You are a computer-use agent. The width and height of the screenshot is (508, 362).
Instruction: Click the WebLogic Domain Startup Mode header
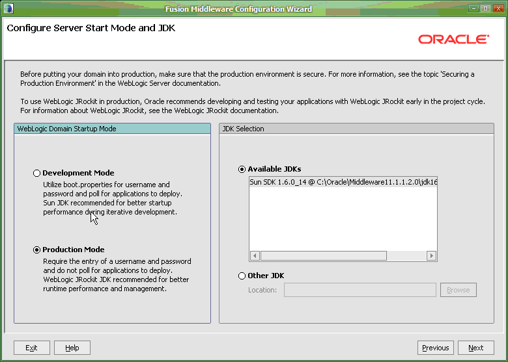point(112,129)
